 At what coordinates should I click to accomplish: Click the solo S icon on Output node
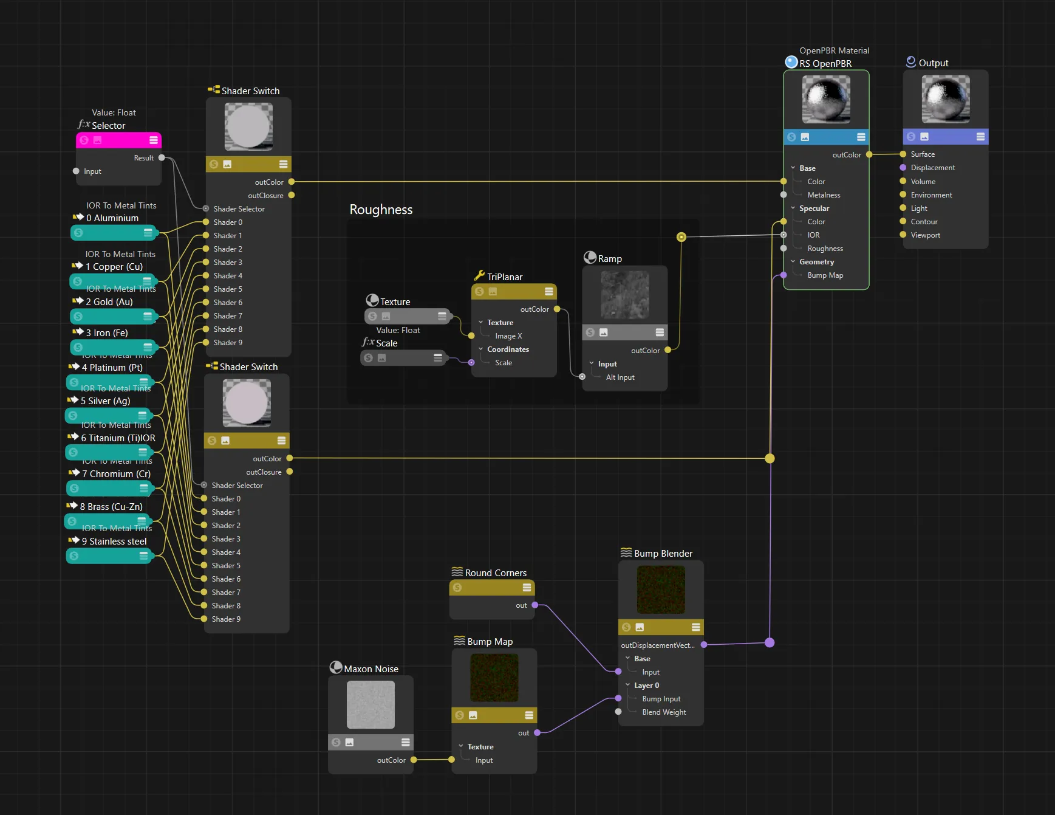pyautogui.click(x=911, y=137)
